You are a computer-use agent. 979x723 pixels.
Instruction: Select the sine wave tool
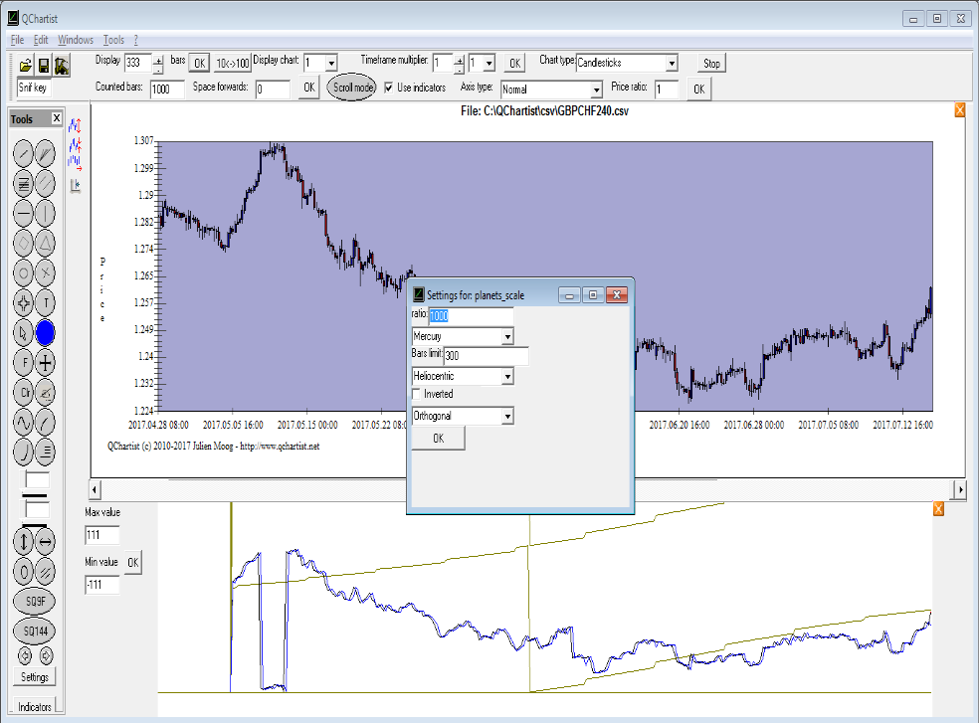(24, 422)
